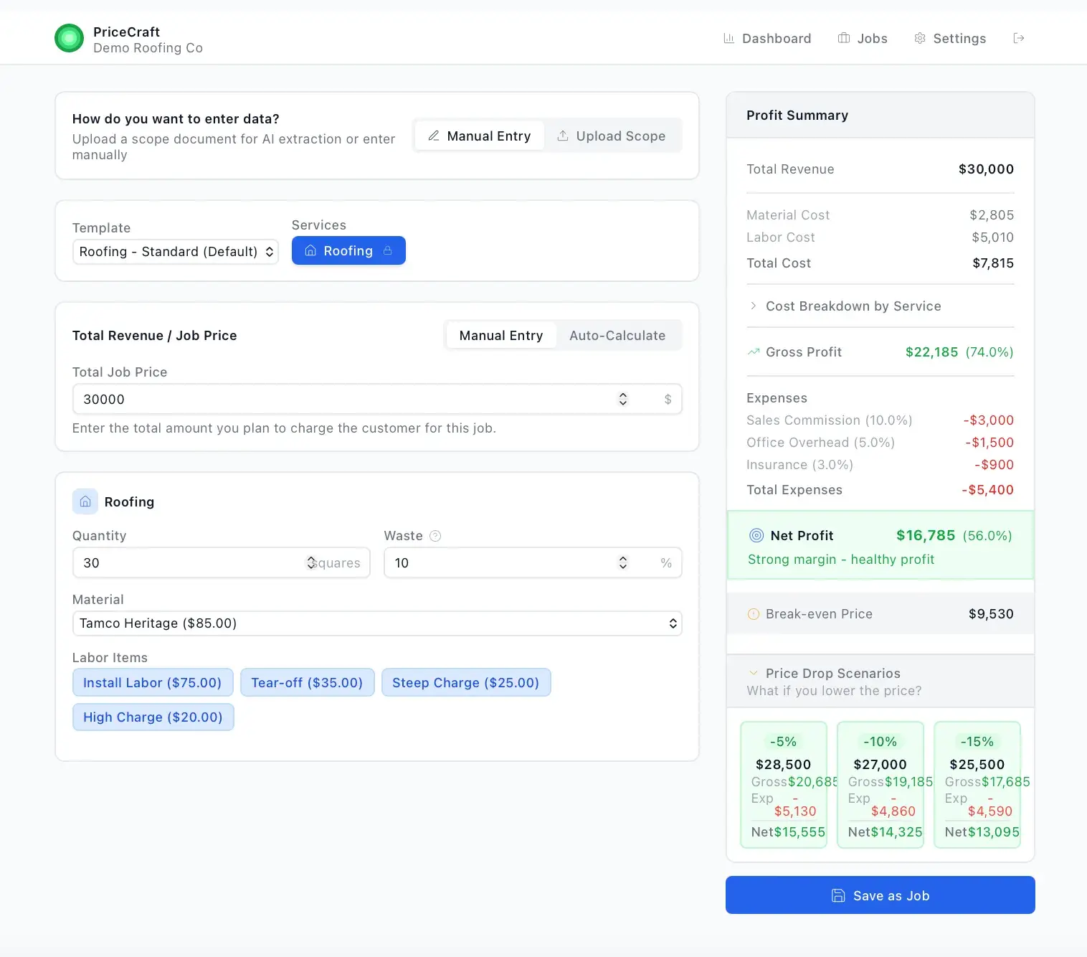Image resolution: width=1087 pixels, height=957 pixels.
Task: Select Manual Entry data input mode
Action: (480, 136)
